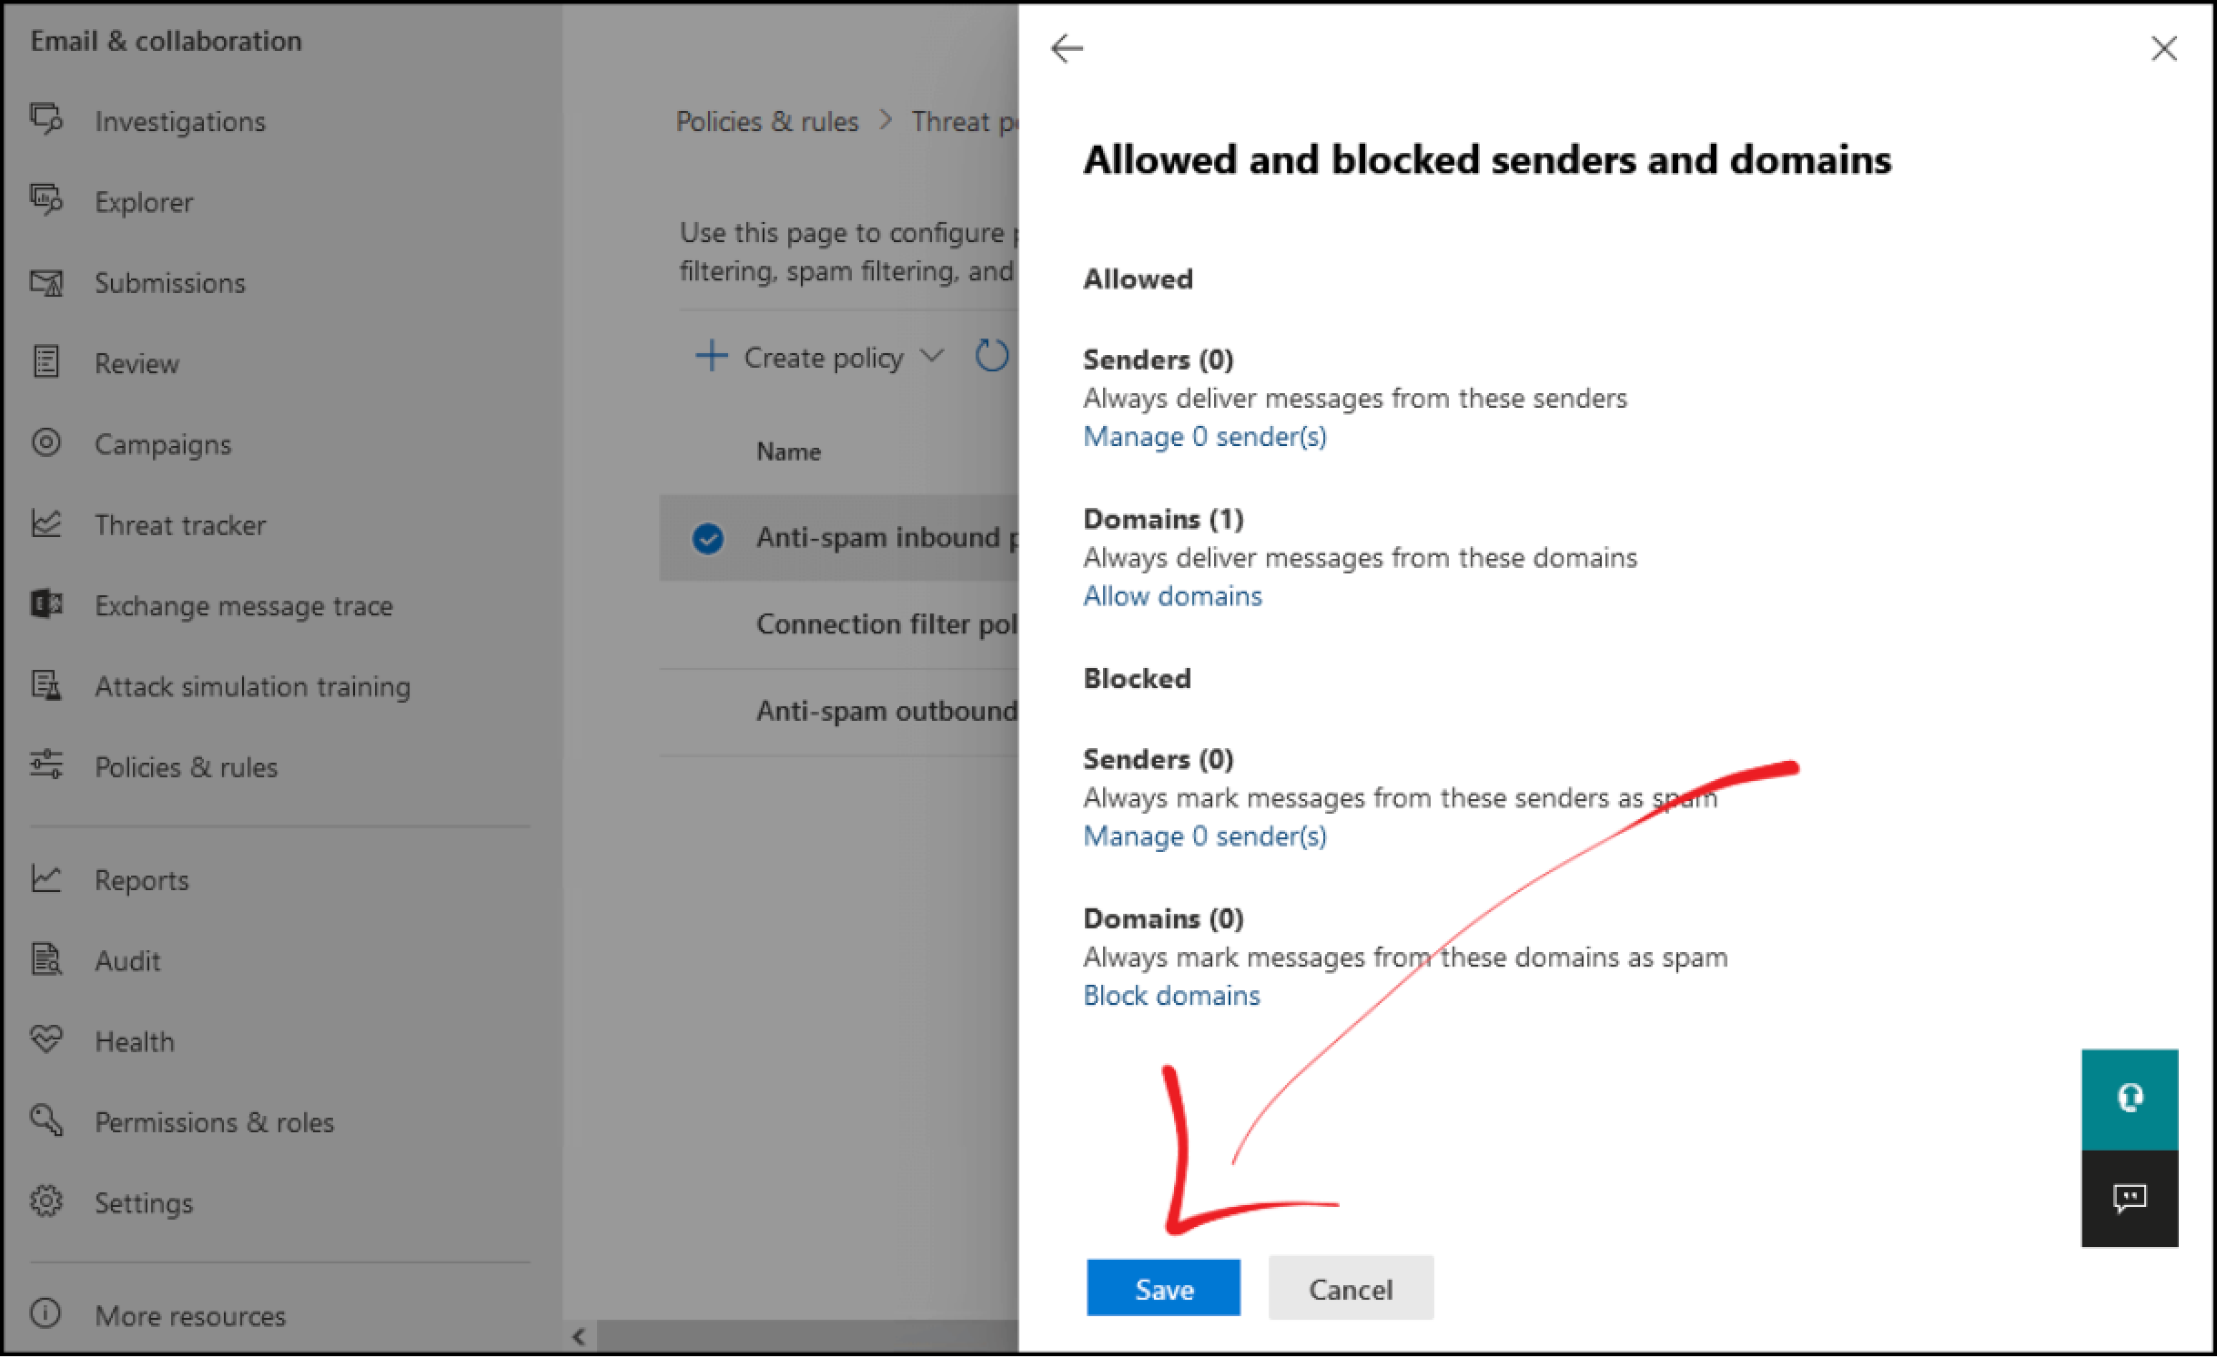Go back using the panel's back arrow
The width and height of the screenshot is (2217, 1358).
click(1067, 48)
